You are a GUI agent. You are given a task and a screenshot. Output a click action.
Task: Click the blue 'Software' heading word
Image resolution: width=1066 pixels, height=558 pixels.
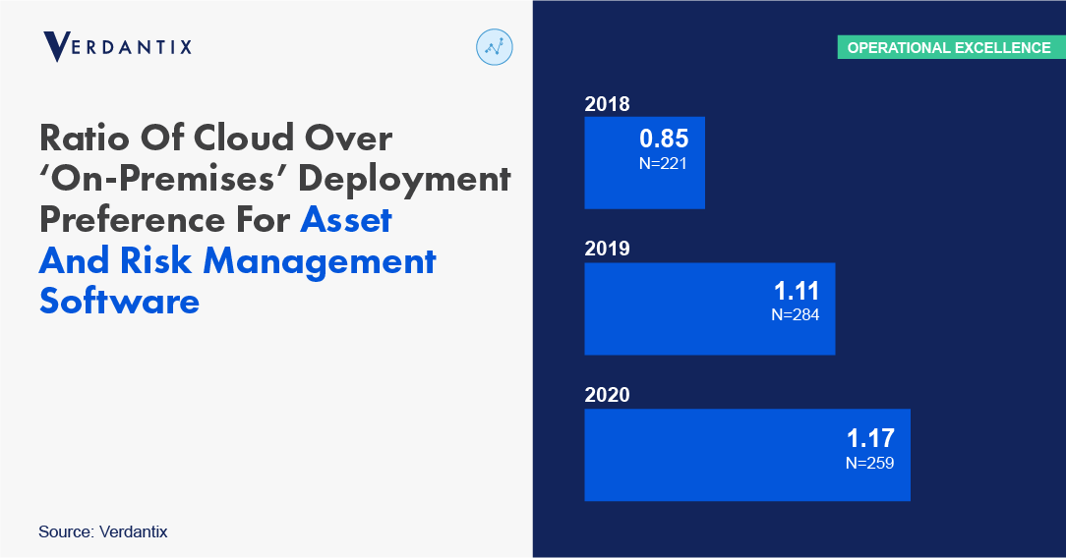pos(119,302)
